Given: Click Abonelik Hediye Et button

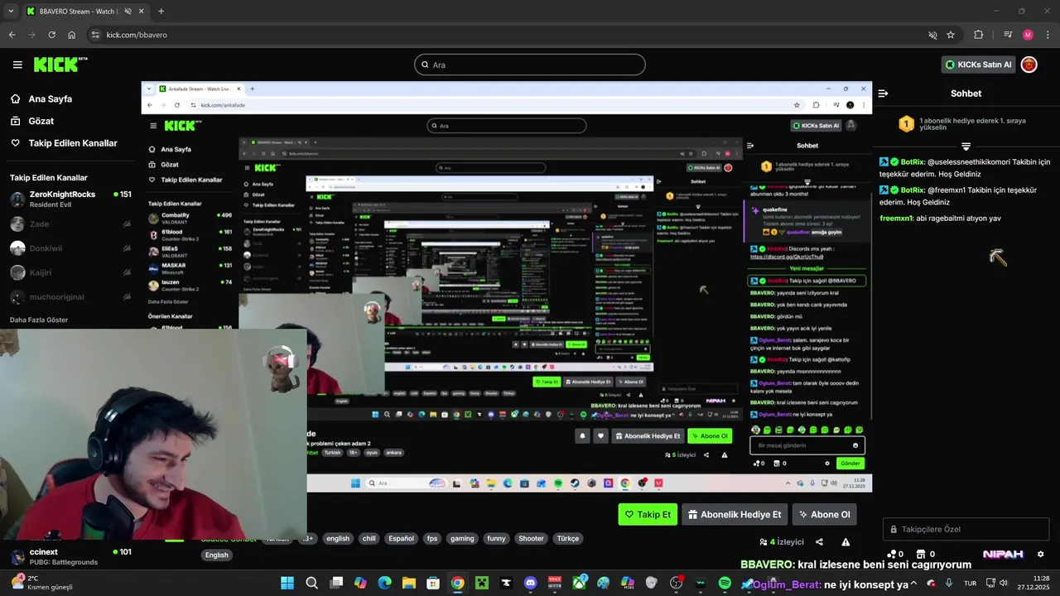Looking at the screenshot, I should tap(735, 514).
